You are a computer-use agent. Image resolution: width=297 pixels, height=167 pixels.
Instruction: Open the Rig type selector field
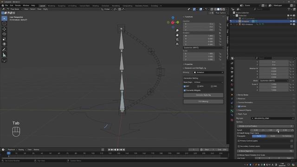coord(272,118)
